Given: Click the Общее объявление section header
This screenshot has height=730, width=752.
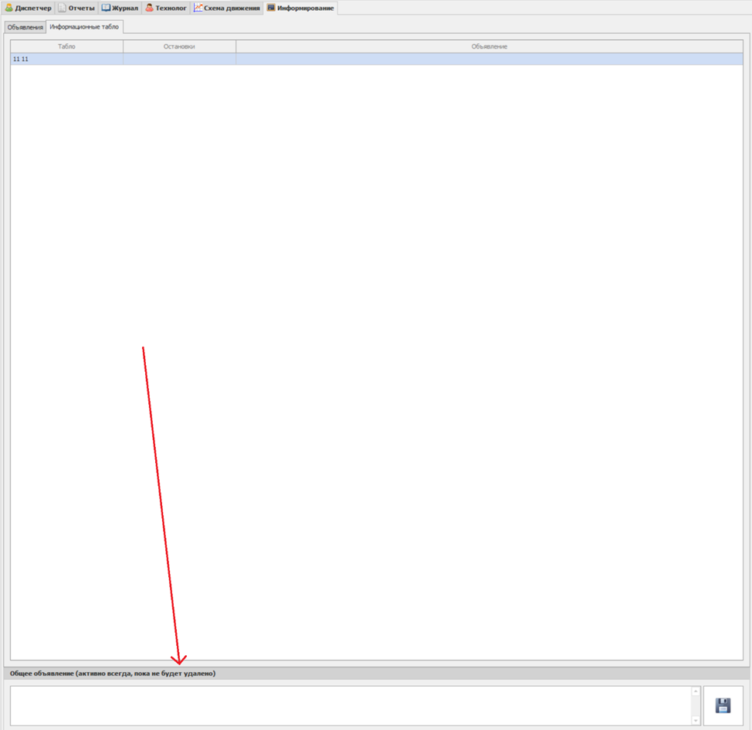Looking at the screenshot, I should [x=113, y=674].
